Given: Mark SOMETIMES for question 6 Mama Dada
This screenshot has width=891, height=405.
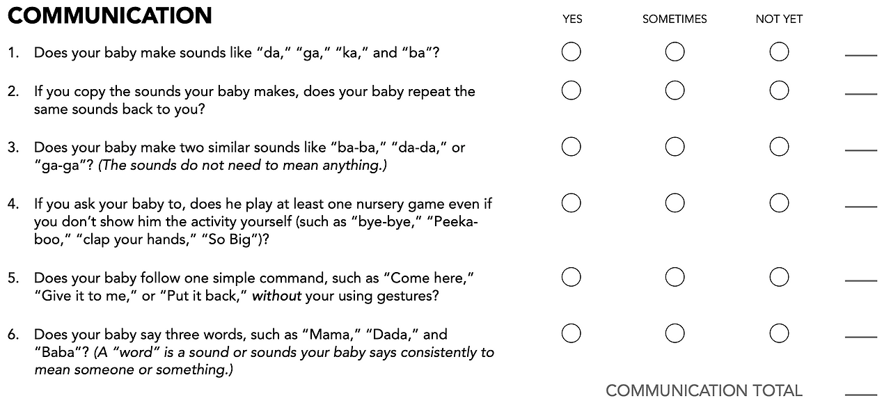Looking at the screenshot, I should 675,333.
